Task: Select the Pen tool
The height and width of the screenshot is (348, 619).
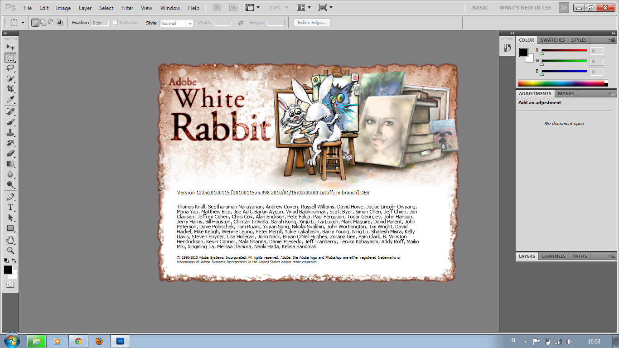Action: [10, 197]
